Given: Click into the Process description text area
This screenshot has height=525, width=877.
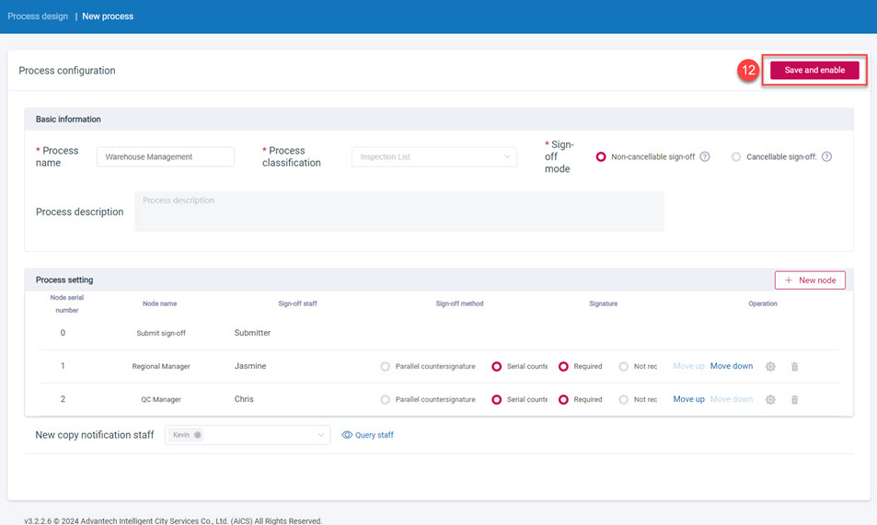Looking at the screenshot, I should (x=398, y=211).
